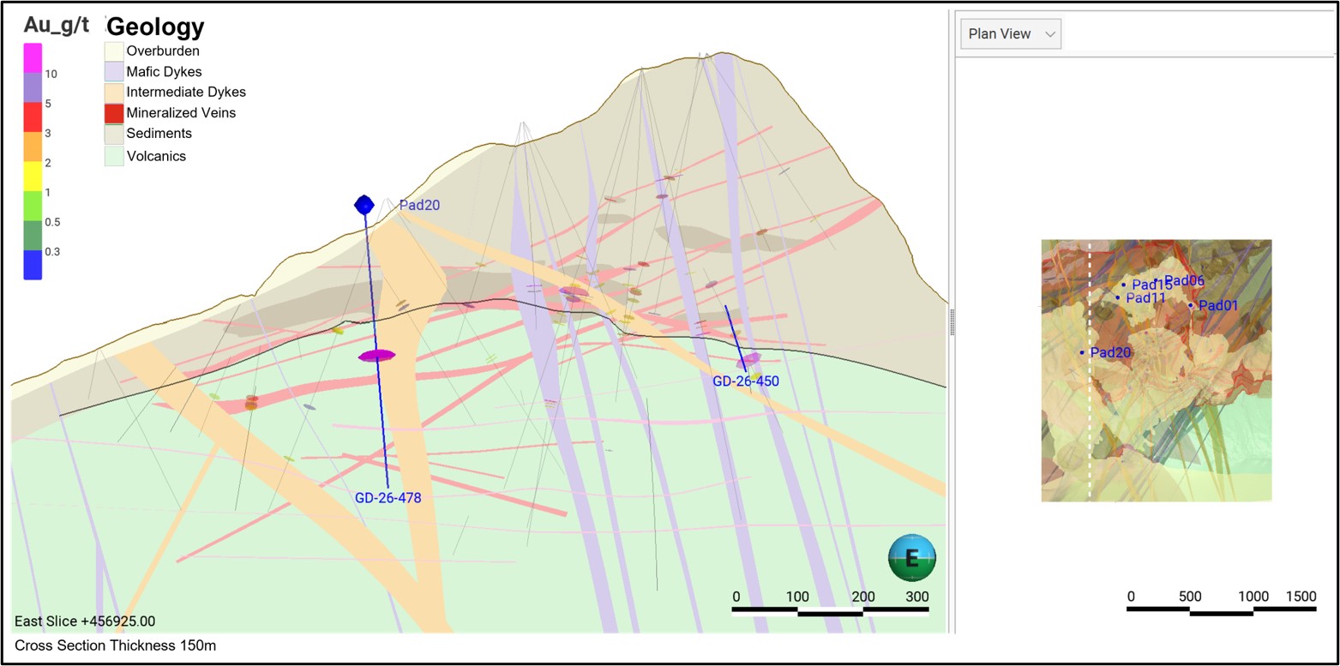Click the Overburden legend swatch

114,51
